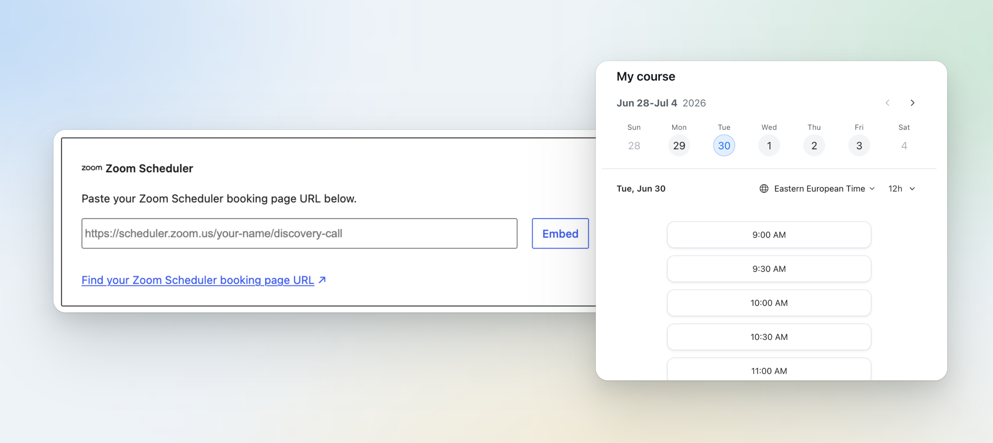The image size is (993, 443).
Task: Select Wednesday 1 in the calendar
Action: pyautogui.click(x=769, y=146)
